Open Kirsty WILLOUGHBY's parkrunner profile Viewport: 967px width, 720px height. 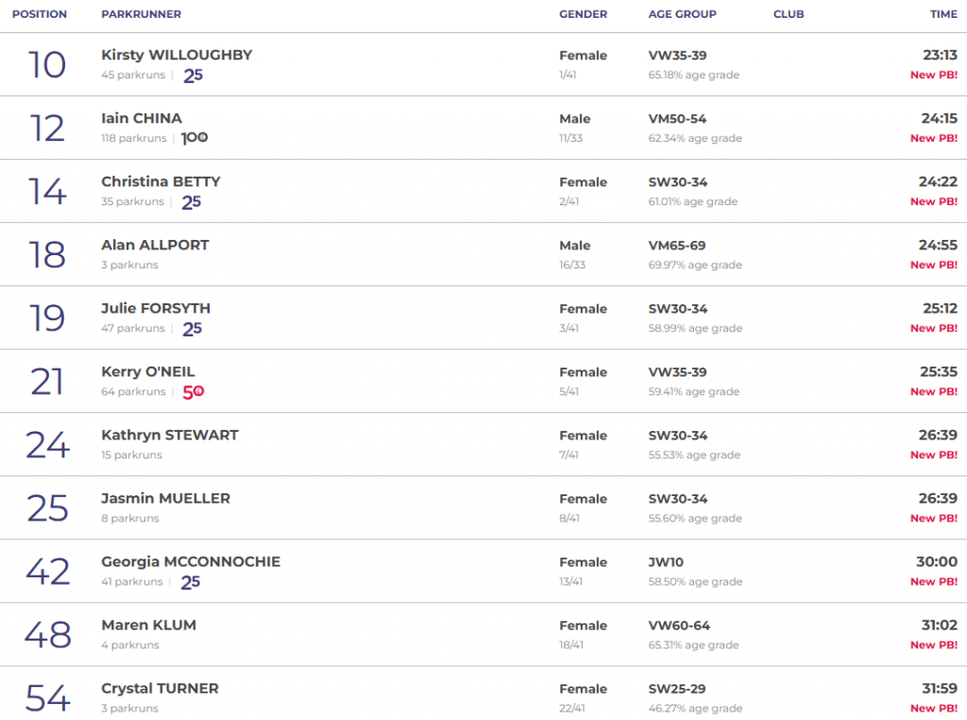pos(177,55)
